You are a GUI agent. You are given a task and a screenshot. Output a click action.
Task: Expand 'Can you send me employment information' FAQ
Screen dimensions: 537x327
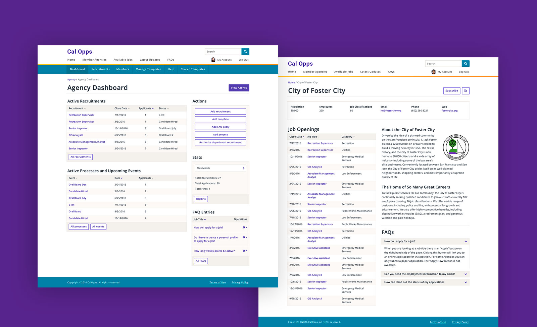coord(425,274)
